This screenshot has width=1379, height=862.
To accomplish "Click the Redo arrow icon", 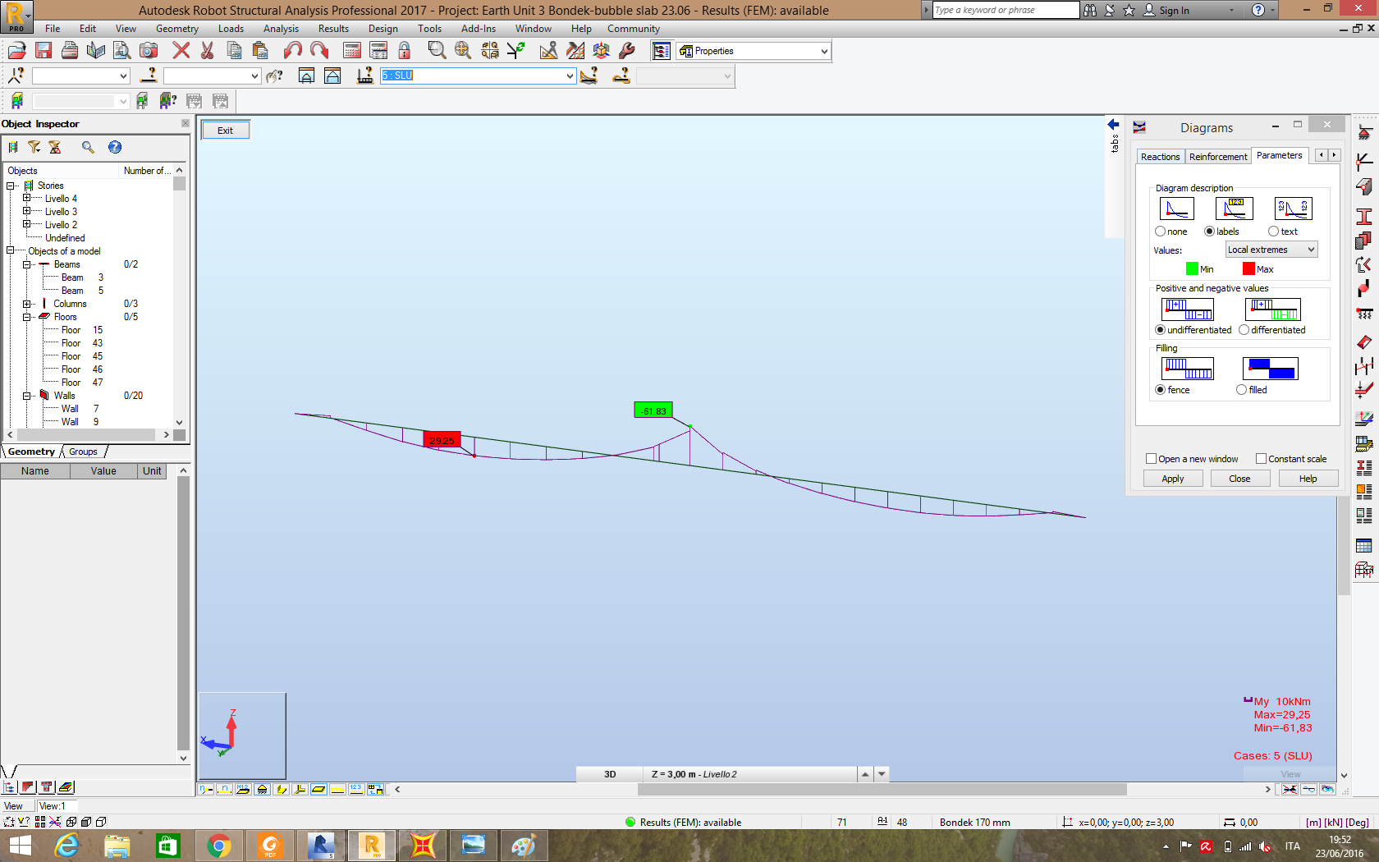I will pos(319,51).
